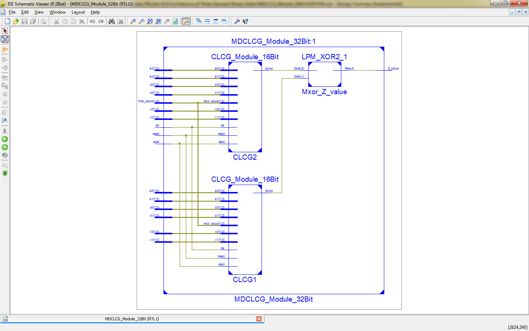Click the x3(7:0) input pin
This screenshot has width=529, height=331.
pyautogui.click(x=154, y=117)
